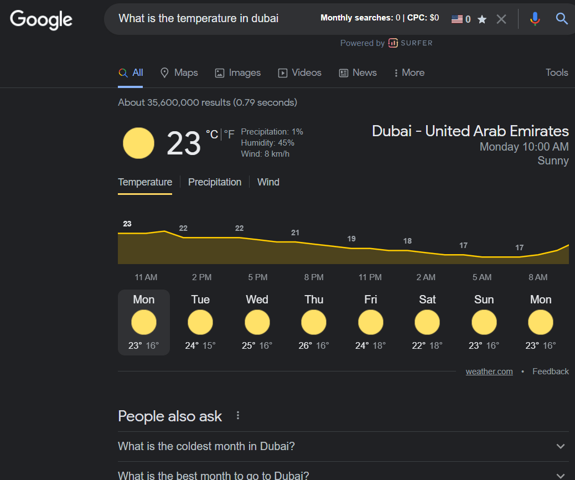Switch temperature unit to Celsius

(211, 135)
